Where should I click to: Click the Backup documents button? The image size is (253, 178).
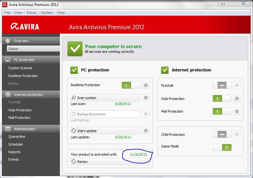[105, 114]
